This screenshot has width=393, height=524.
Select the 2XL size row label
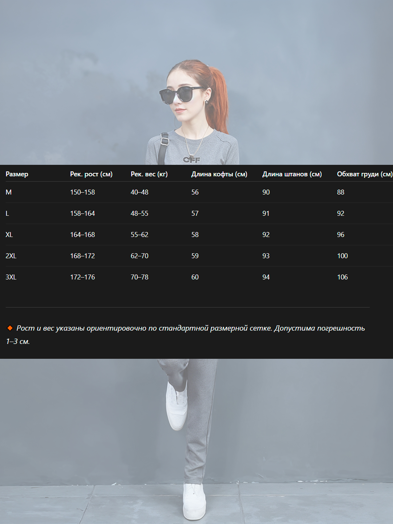[11, 256]
